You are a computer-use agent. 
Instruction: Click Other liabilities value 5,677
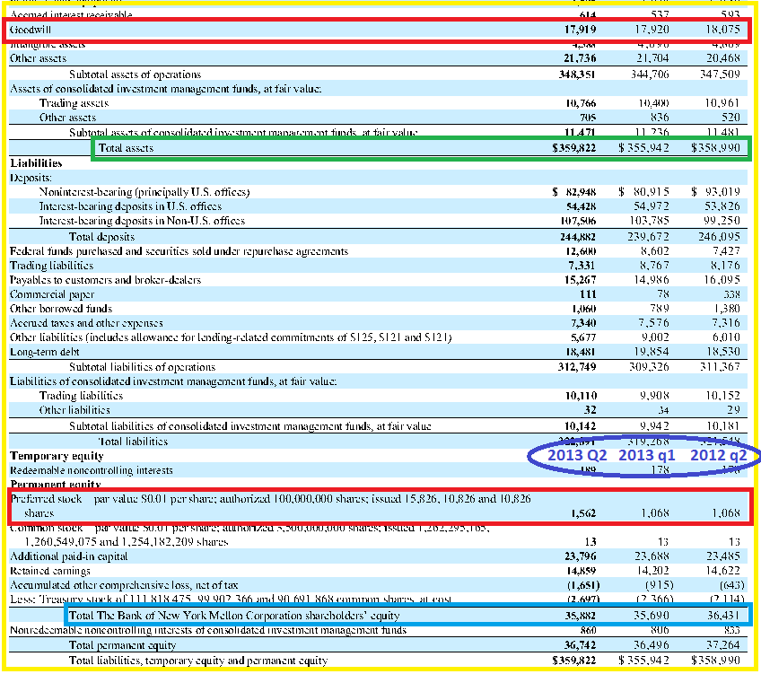(x=583, y=337)
